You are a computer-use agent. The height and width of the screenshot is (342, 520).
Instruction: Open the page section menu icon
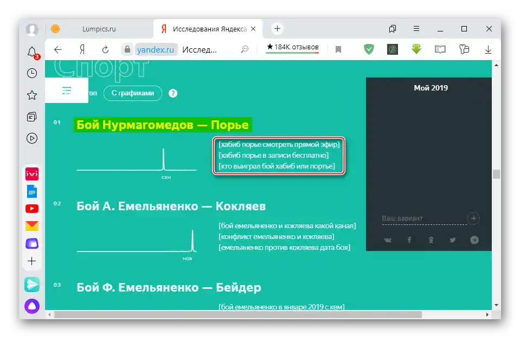coord(67,90)
